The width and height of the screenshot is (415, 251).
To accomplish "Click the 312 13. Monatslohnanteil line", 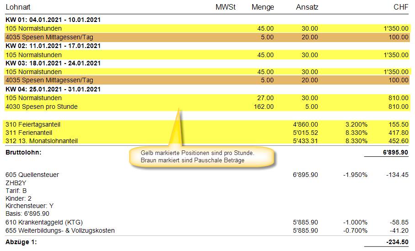I will click(41, 141).
